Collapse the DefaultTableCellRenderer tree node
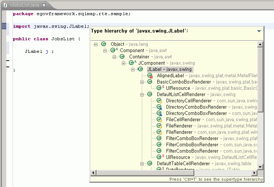This screenshot has width=274, height=187. tap(142, 164)
